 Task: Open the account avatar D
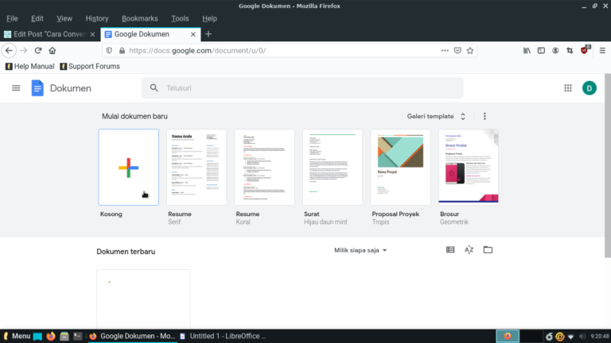pyautogui.click(x=590, y=88)
